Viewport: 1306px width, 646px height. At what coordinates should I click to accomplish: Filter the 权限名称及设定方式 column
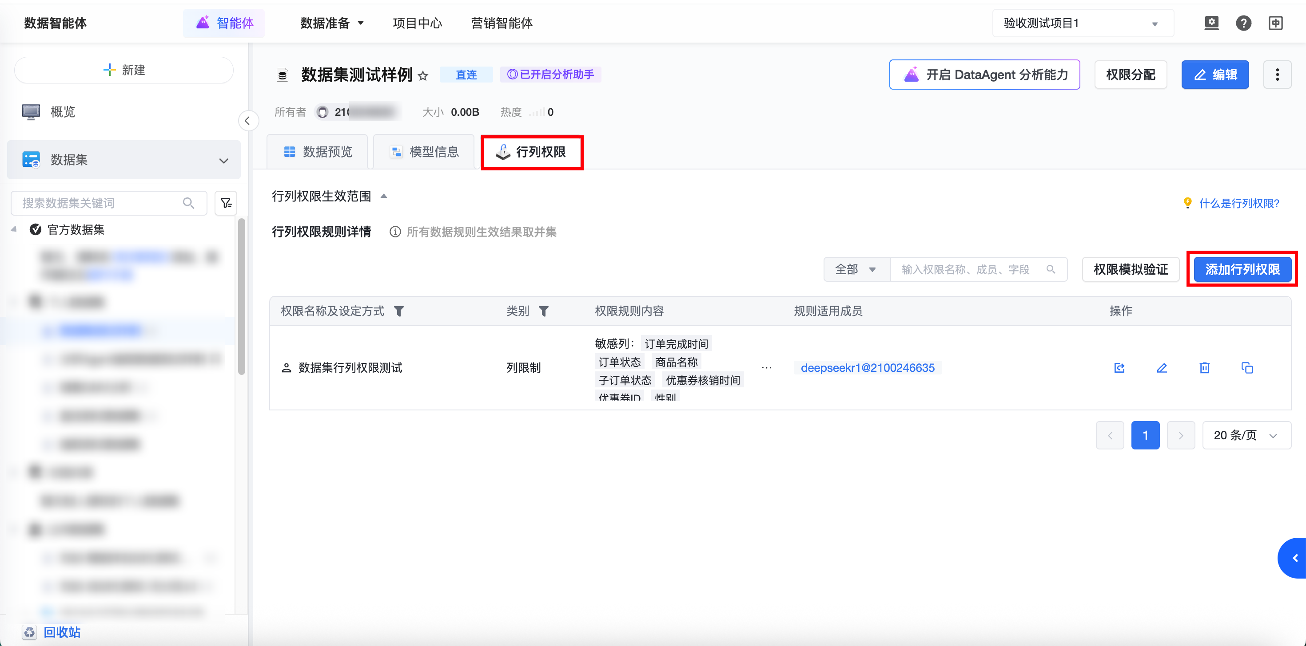click(x=399, y=311)
